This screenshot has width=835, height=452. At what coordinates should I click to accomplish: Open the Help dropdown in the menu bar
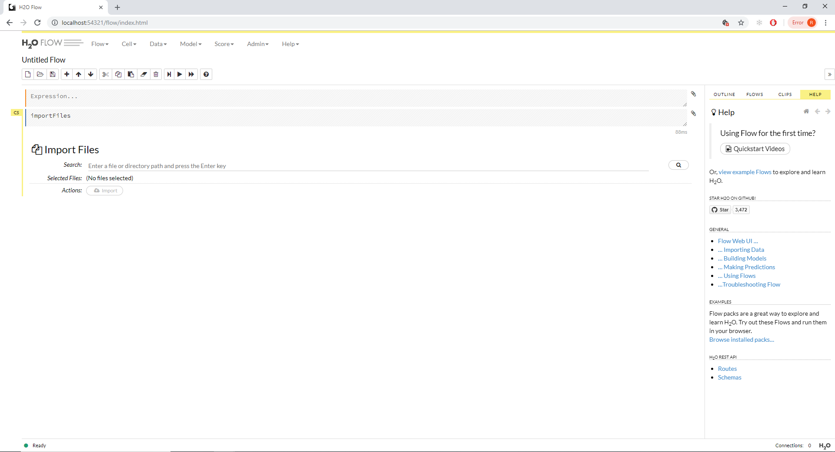(291, 44)
